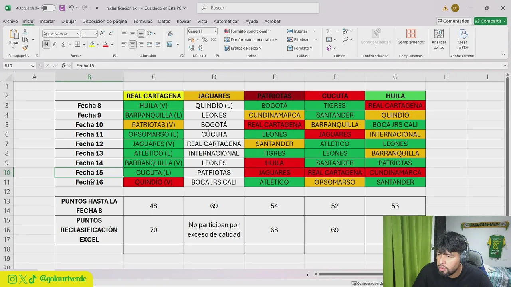Select the Format Painter brush icon

pos(25,48)
